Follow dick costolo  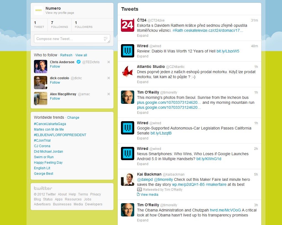coord(55,83)
